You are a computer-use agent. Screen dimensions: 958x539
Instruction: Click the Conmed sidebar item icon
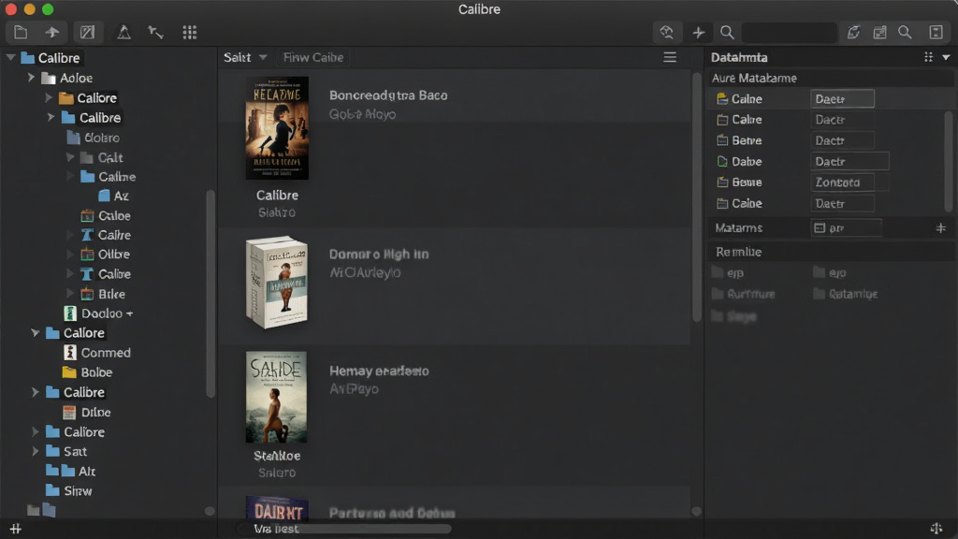tap(70, 353)
